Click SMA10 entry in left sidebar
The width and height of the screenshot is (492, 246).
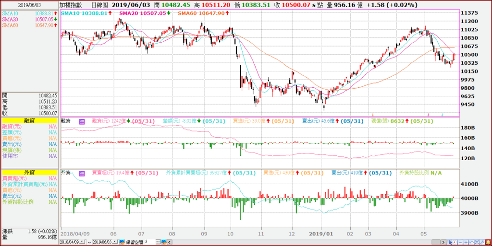pos(29,13)
